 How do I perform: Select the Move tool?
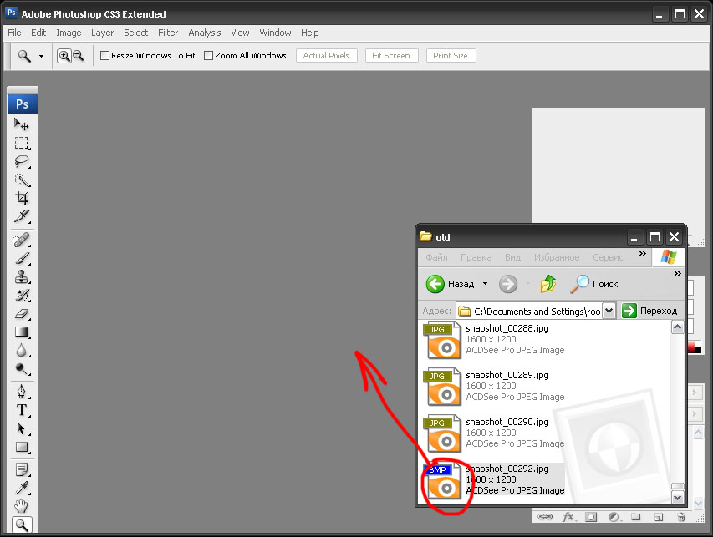(22, 124)
